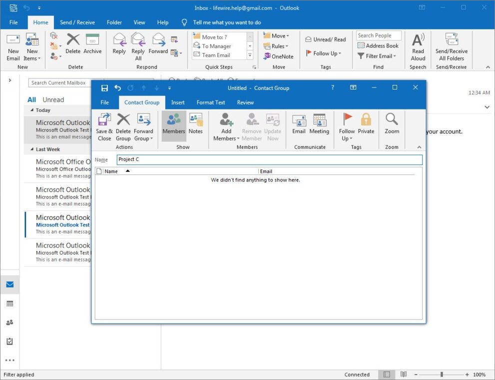Switch to Reading view in status bar
The width and height of the screenshot is (495, 380).
[404, 374]
